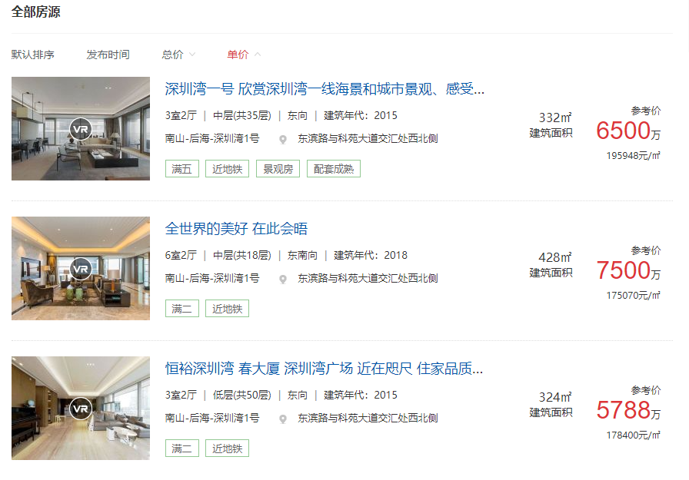The width and height of the screenshot is (689, 480).
Task: Open address 东滨路与科苑大道交汇处西北侧 in first listing
Action: point(368,139)
